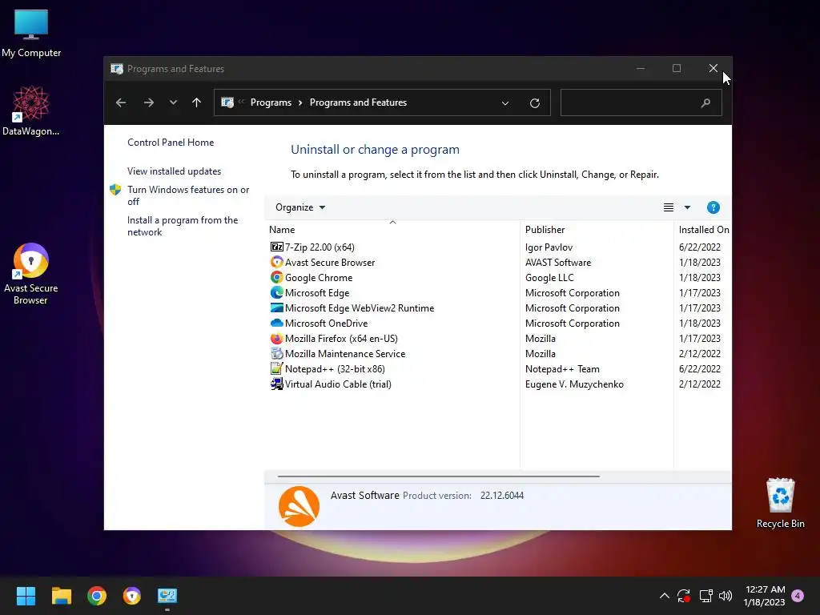Open the view options dropdown arrow

[x=687, y=207]
